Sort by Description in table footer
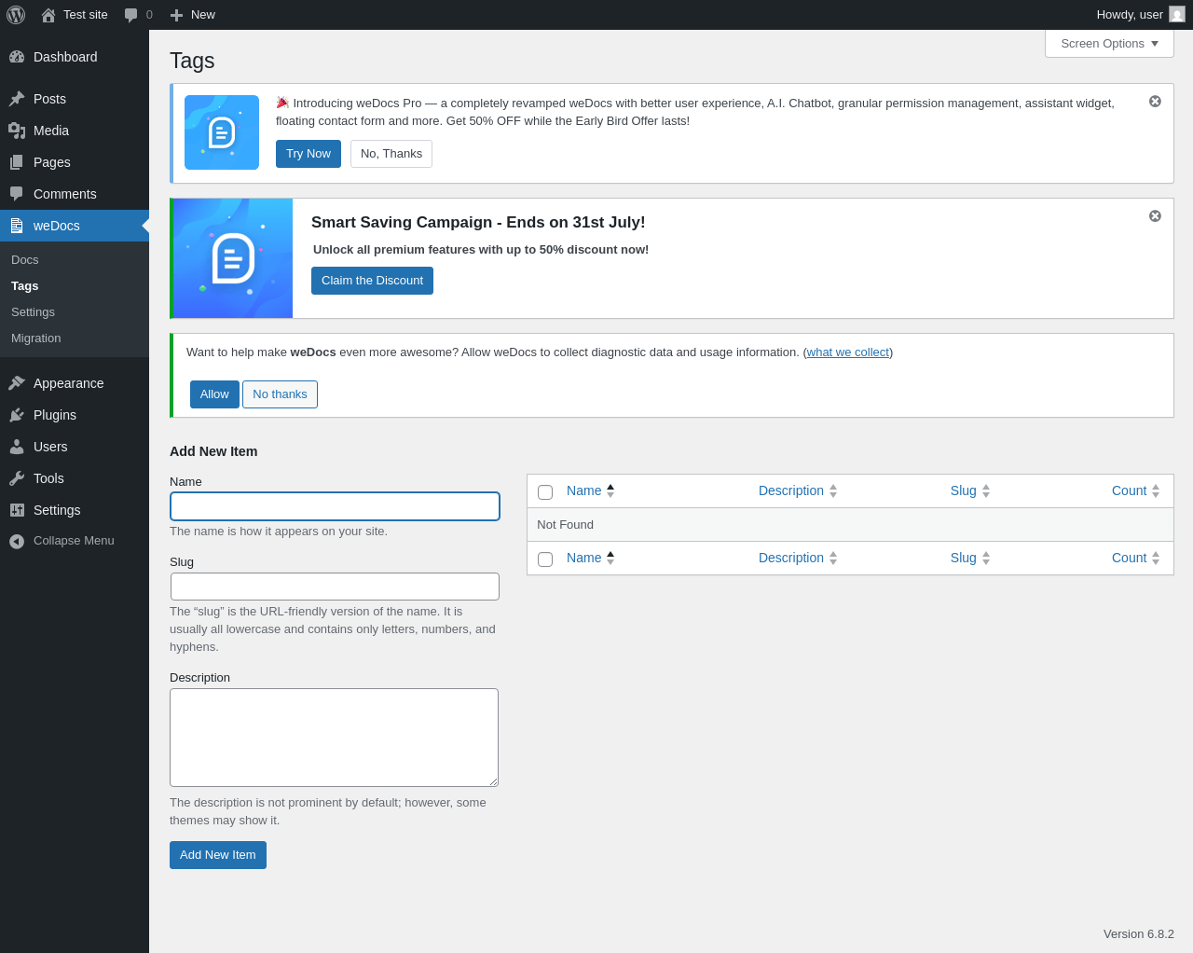 798,558
